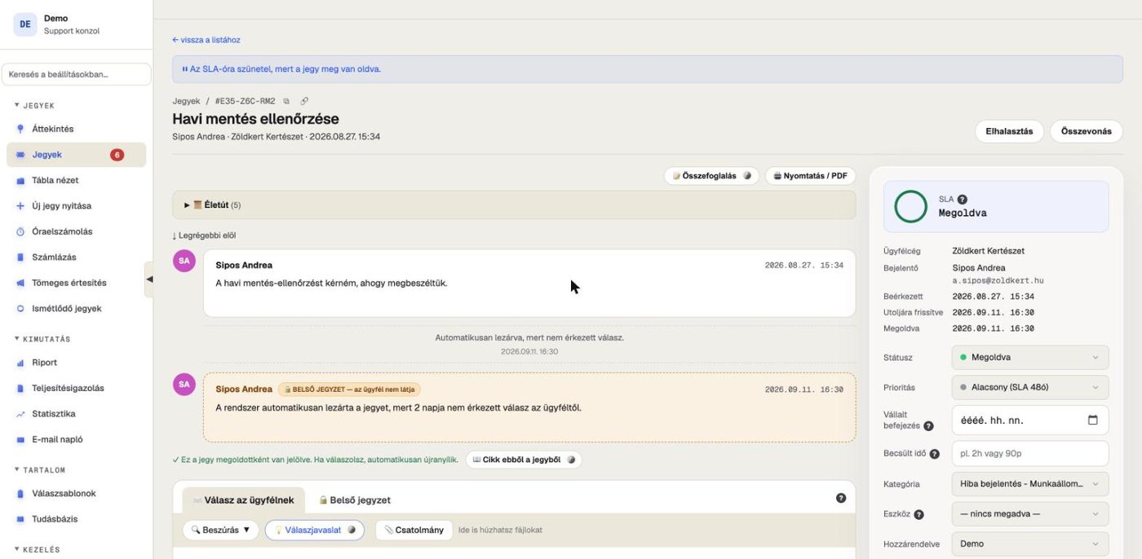Click Cikk ebből a jegyből button

[524, 460]
